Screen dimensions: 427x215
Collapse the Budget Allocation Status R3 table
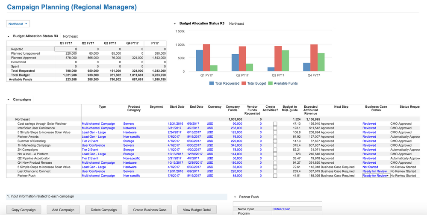(x=9, y=36)
